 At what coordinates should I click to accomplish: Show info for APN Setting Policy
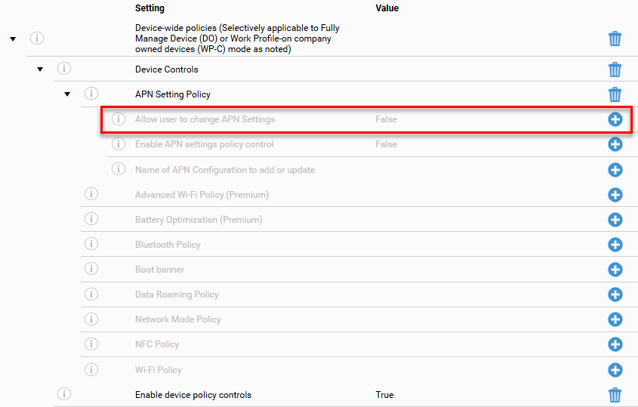[91, 94]
